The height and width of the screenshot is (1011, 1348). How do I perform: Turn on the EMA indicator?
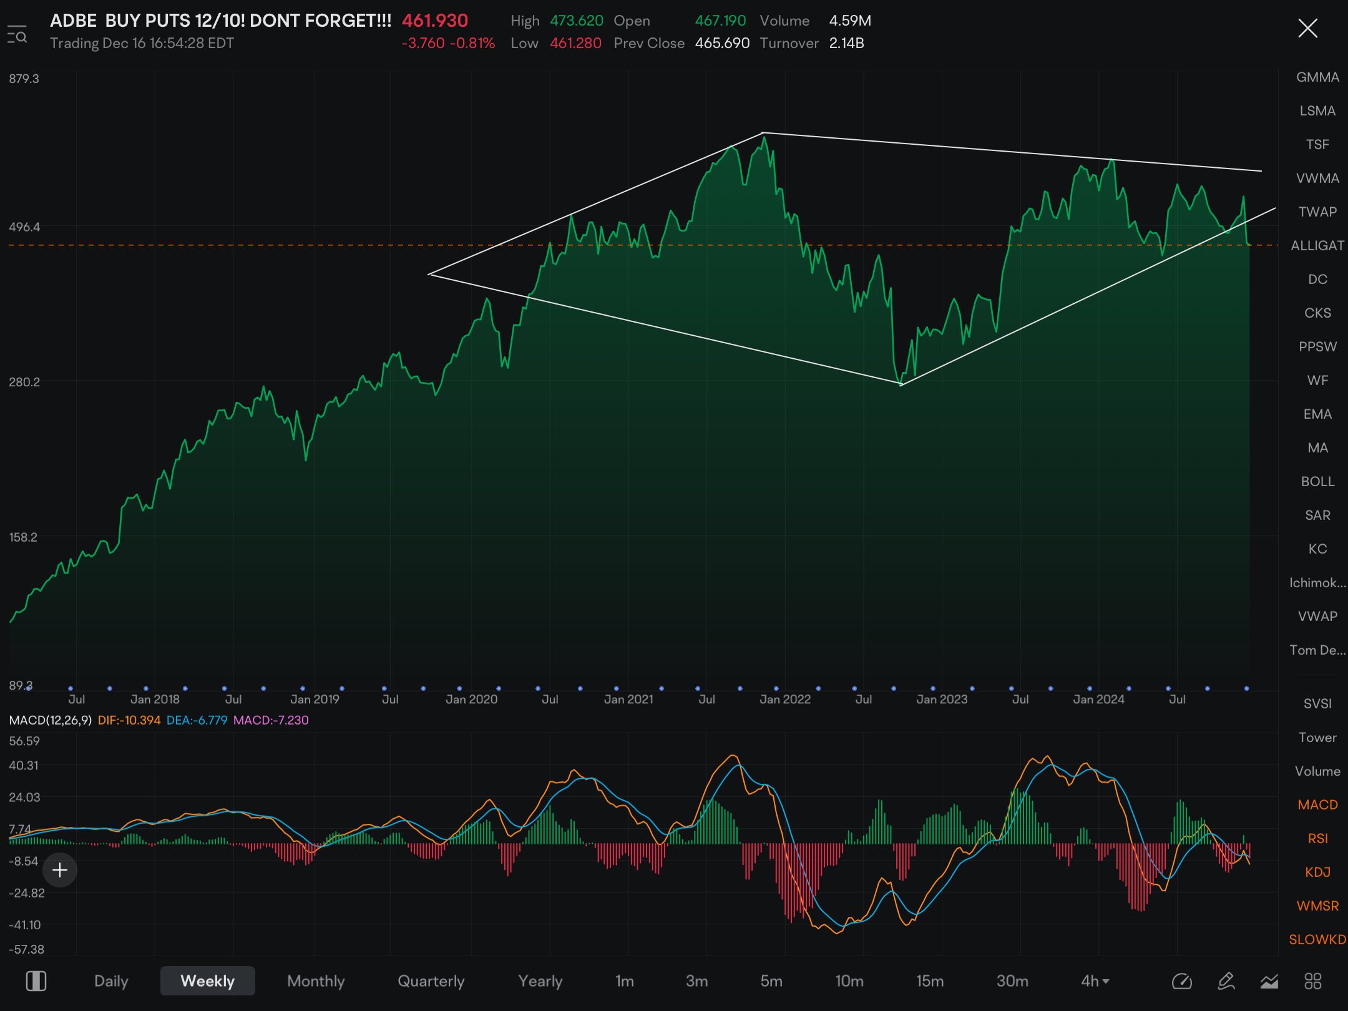1317,414
